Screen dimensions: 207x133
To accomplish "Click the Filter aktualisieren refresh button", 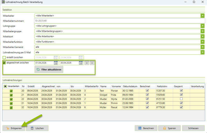I will (49, 70).
